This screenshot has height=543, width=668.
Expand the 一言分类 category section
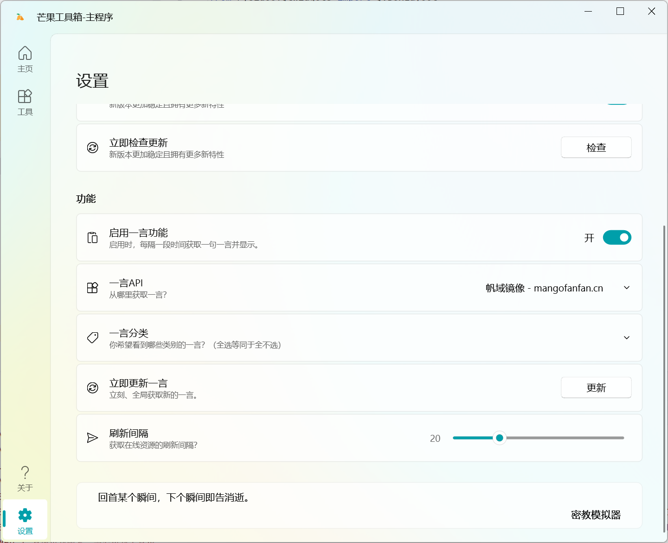[x=627, y=338]
